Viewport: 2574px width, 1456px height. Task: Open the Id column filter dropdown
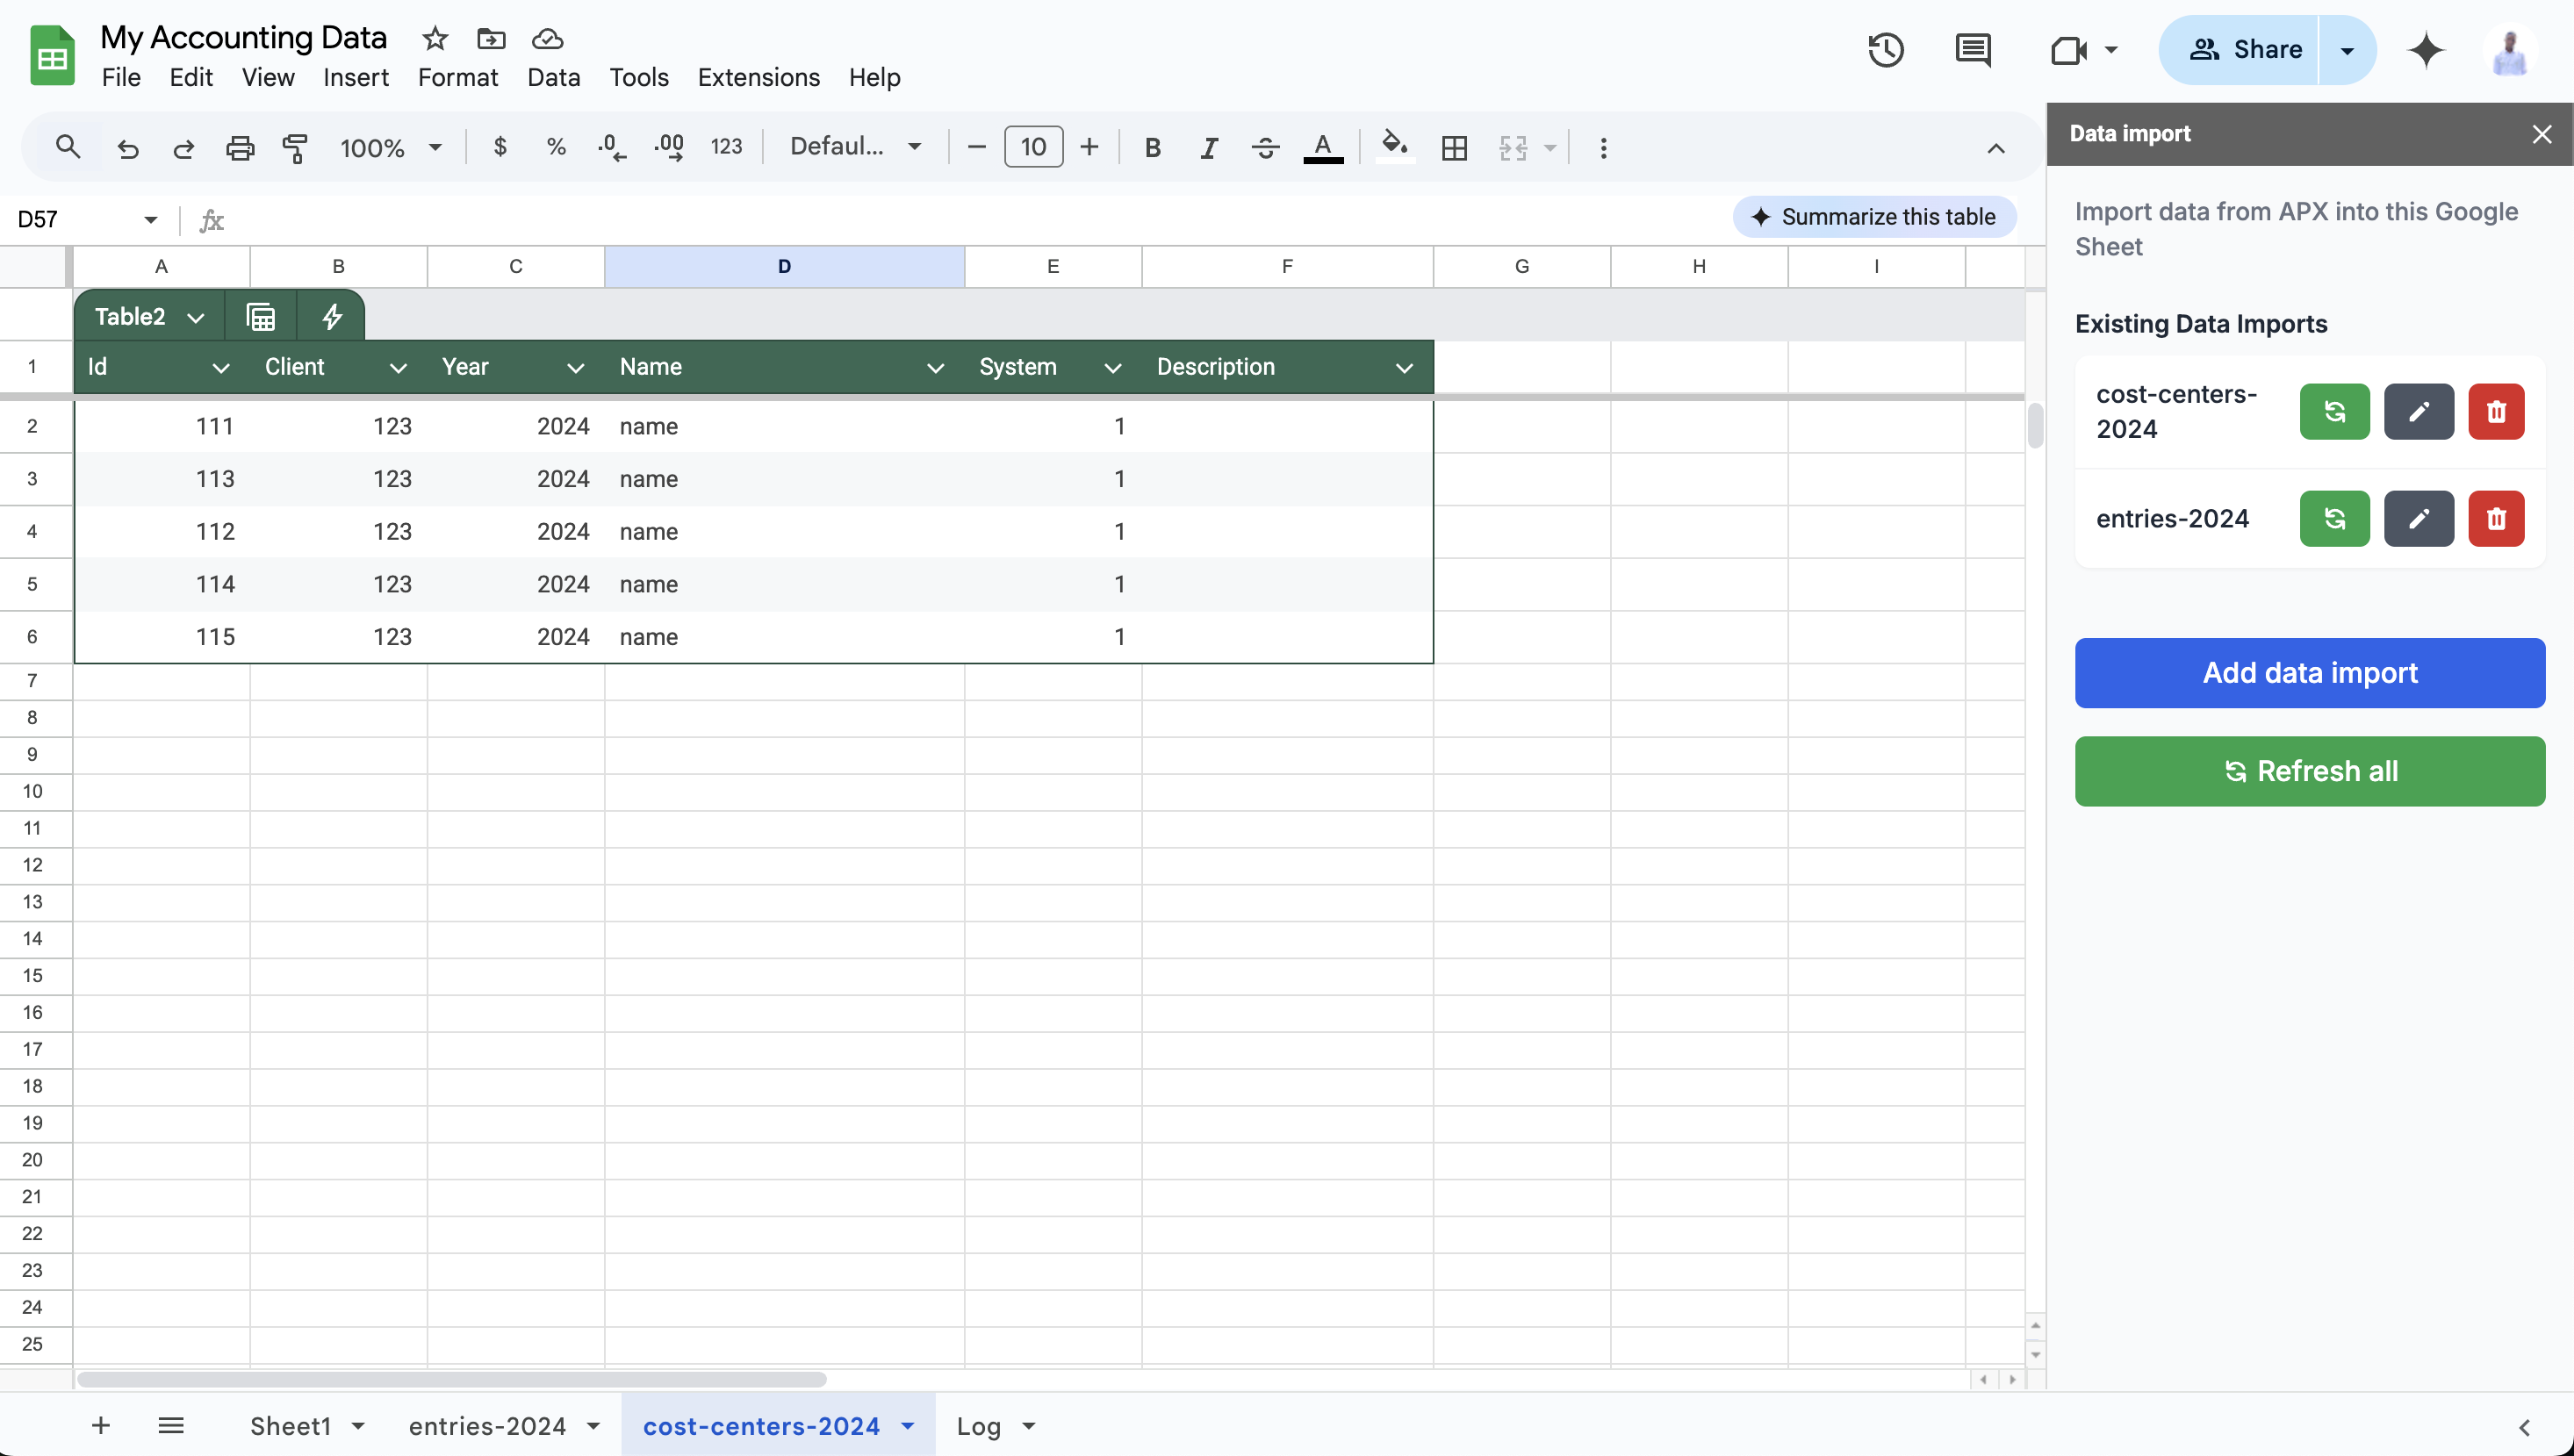point(221,367)
